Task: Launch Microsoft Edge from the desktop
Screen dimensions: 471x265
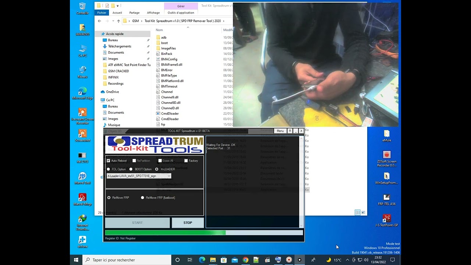Action: coord(82,93)
